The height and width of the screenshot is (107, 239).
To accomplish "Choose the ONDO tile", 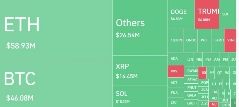I will [191, 40].
